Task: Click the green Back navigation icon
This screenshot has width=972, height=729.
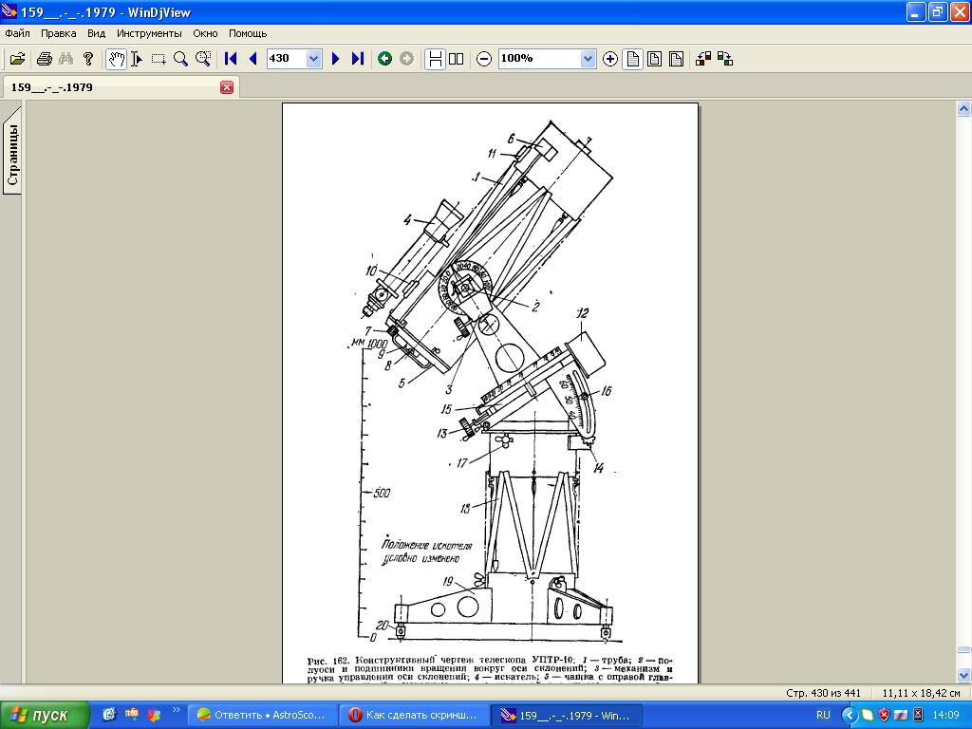Action: 384,59
